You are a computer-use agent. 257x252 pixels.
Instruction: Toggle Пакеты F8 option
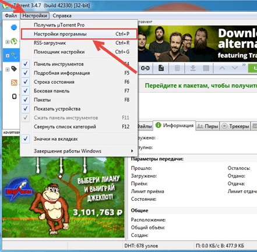79,100
